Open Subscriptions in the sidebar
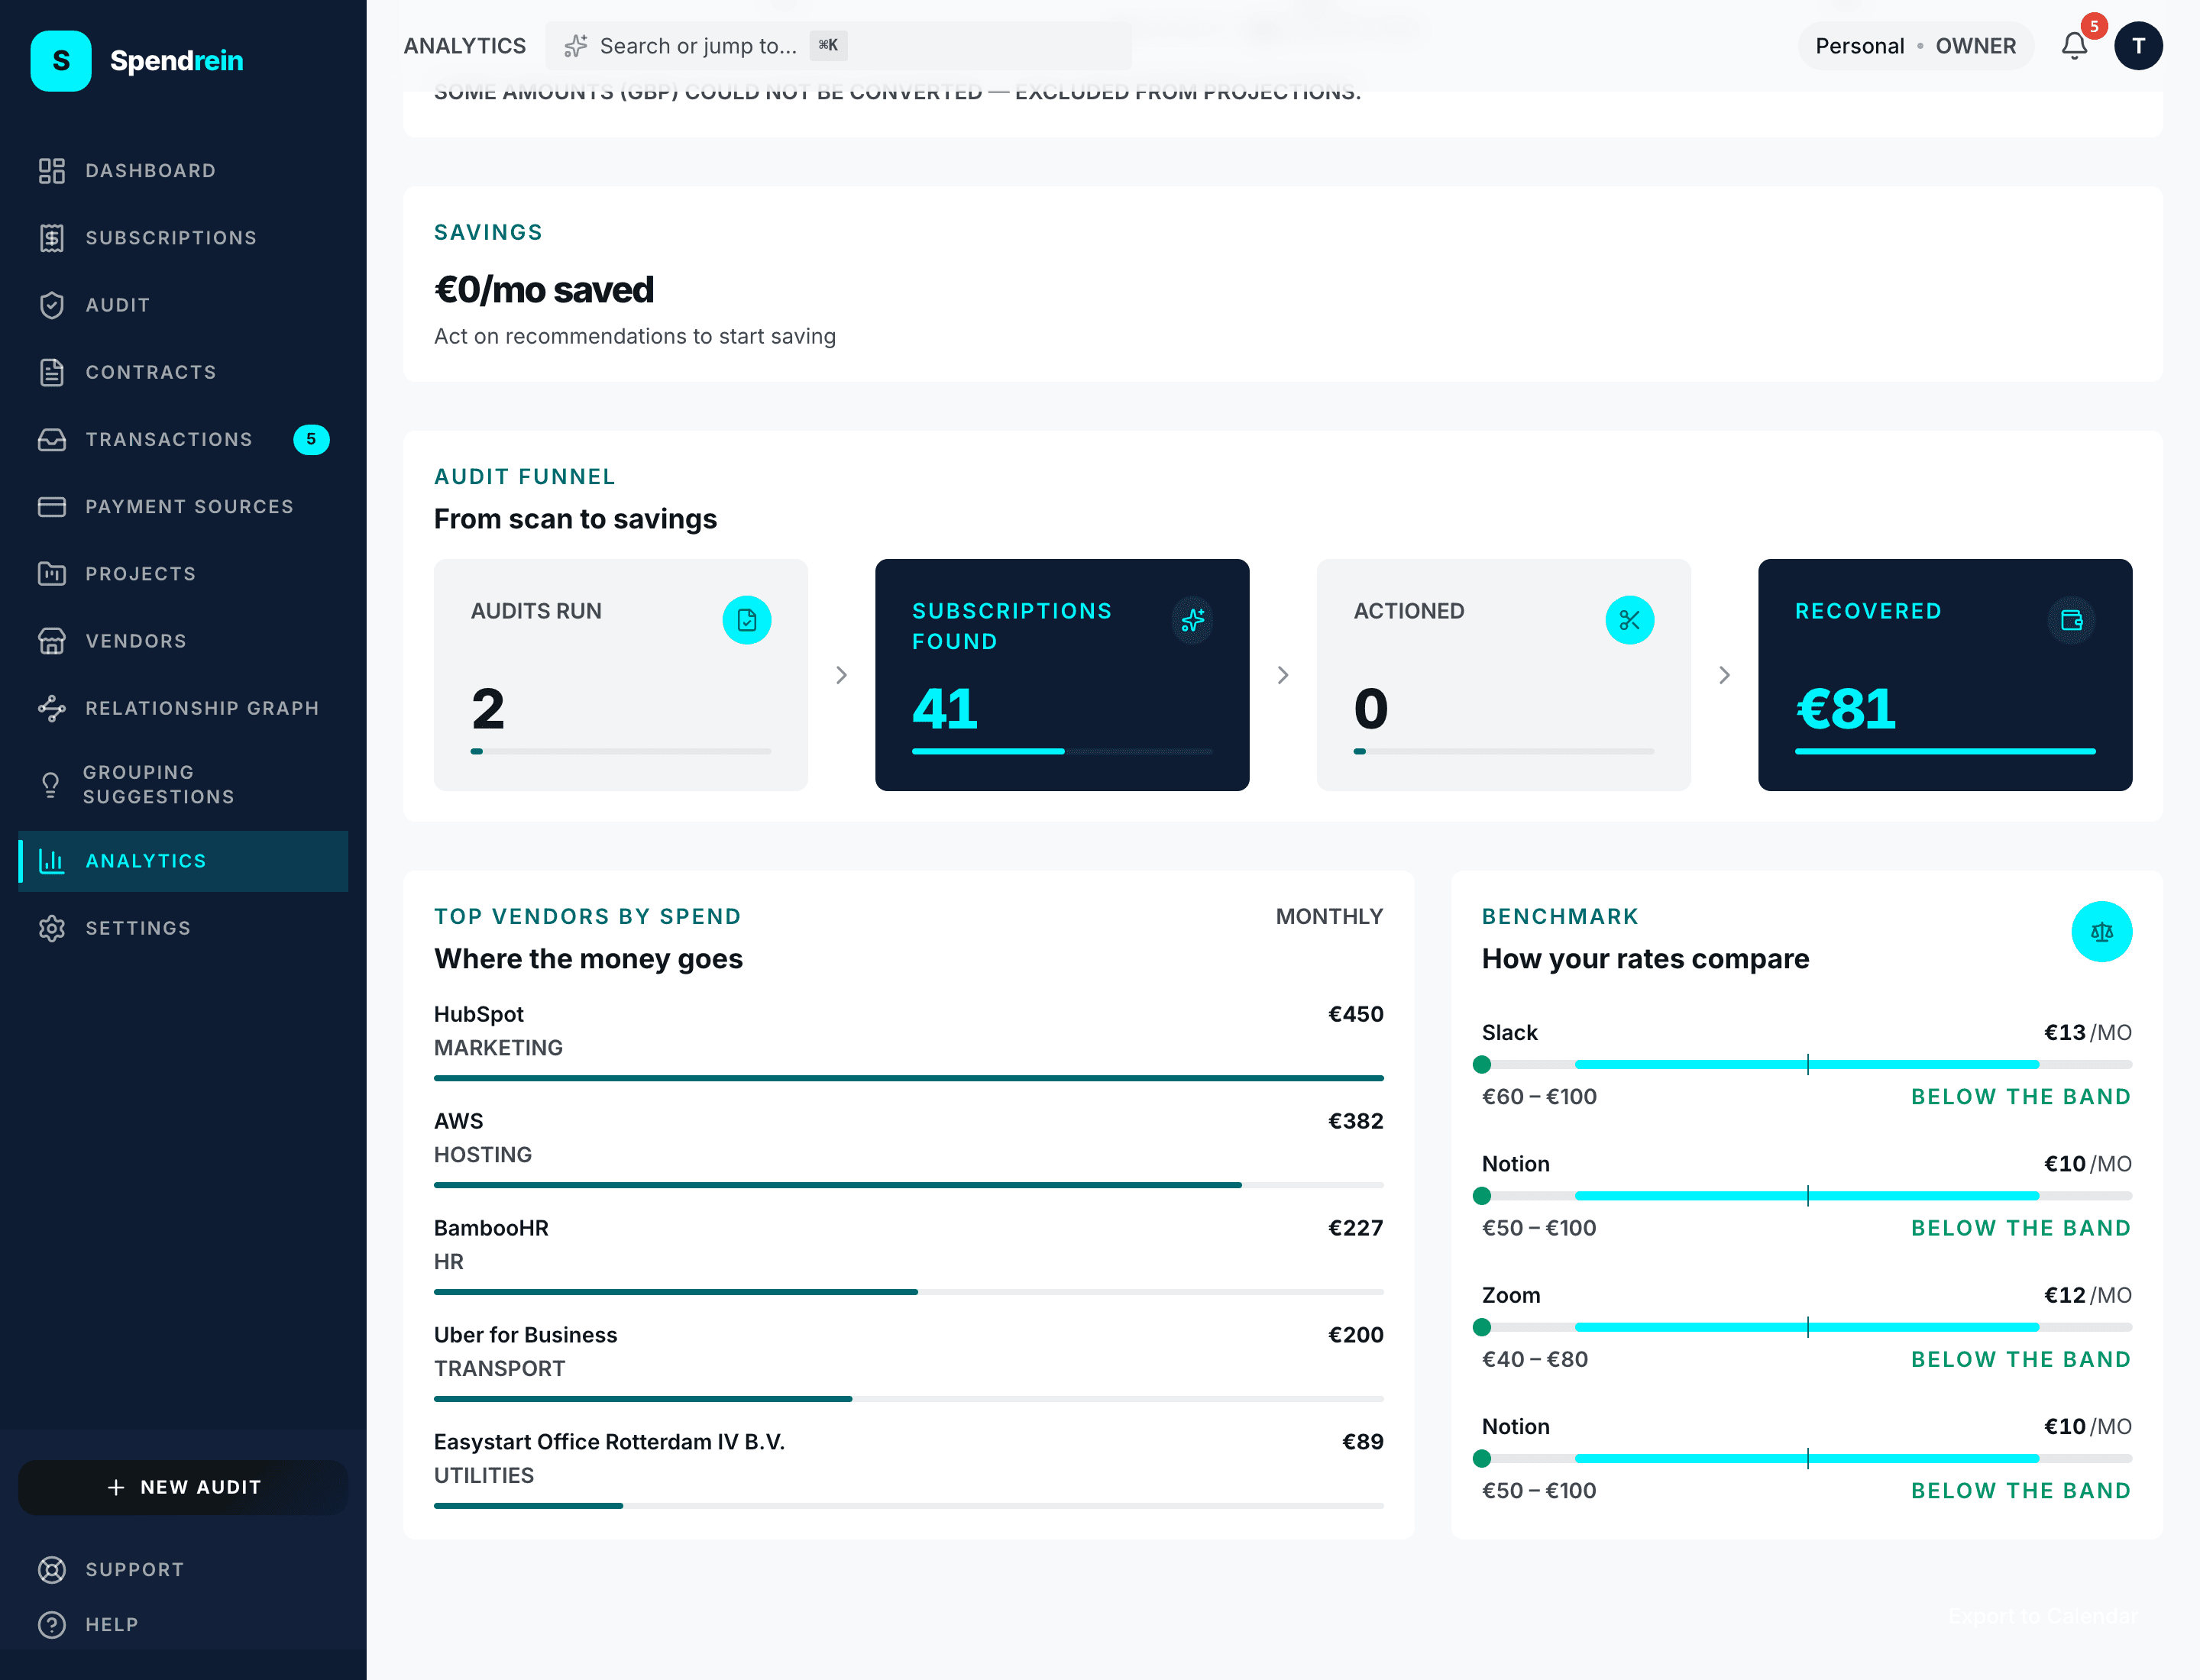2200x1680 pixels. [x=183, y=238]
